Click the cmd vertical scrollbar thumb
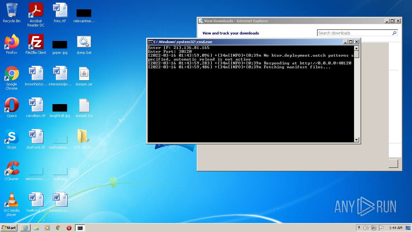This screenshot has width=412, height=232. pyautogui.click(x=356, y=54)
